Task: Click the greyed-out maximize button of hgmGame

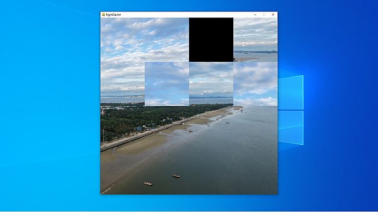Action: [264, 14]
